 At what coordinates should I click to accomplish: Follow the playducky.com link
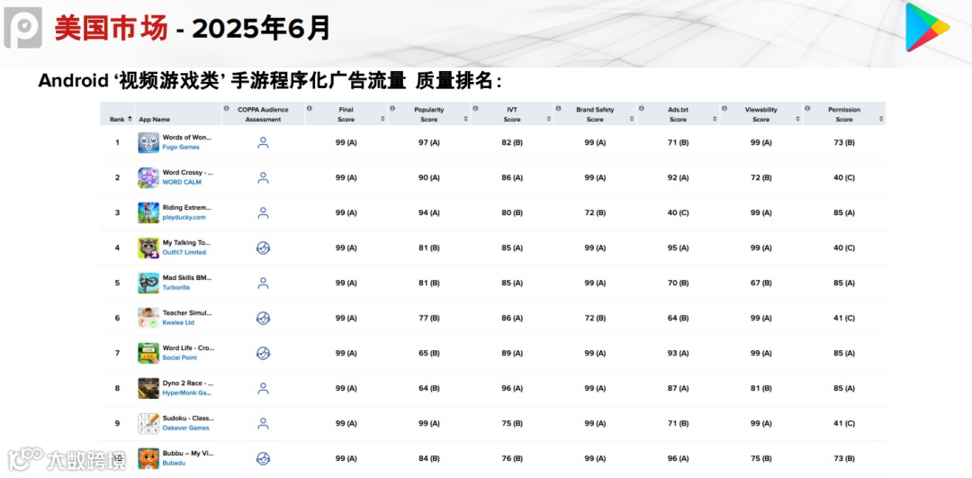point(184,218)
